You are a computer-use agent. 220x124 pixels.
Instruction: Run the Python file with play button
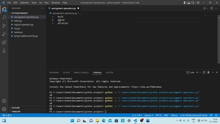pyautogui.click(x=205, y=8)
